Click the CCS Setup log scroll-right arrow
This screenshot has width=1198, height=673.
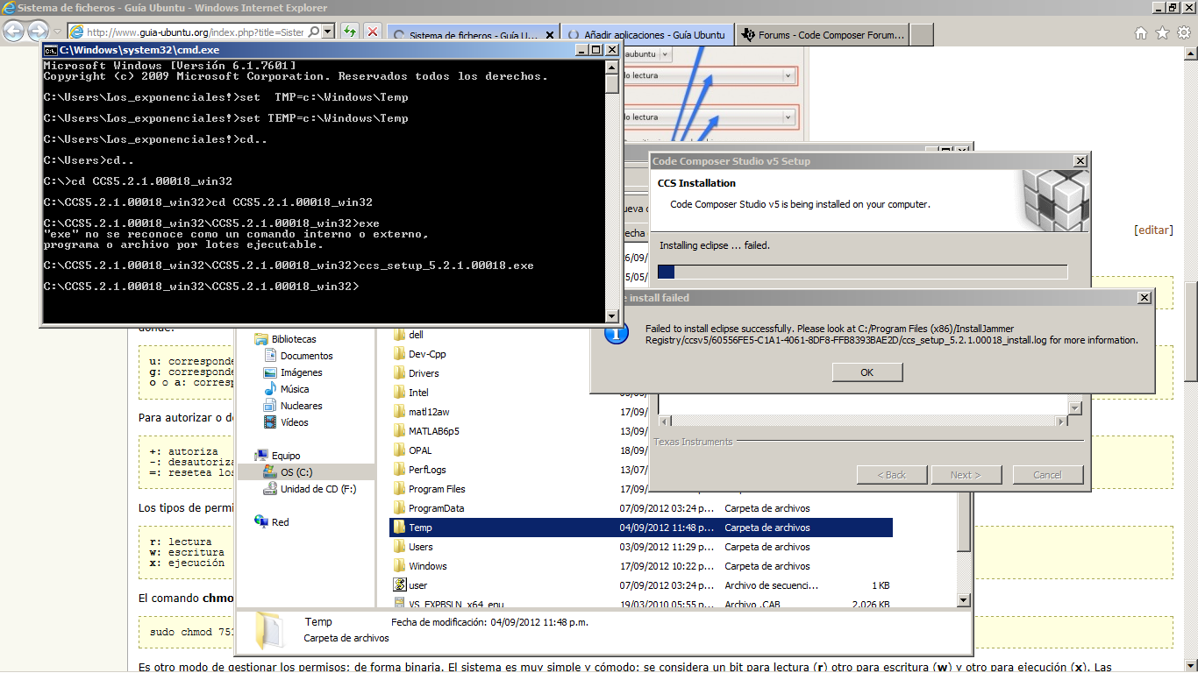click(1061, 422)
